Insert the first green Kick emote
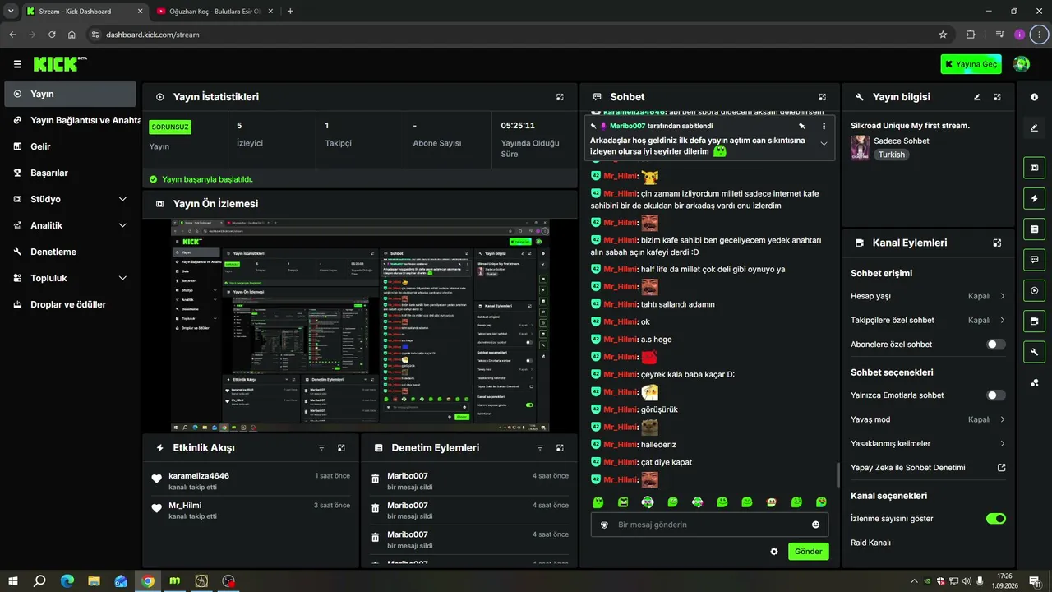The image size is (1052, 592). [x=598, y=502]
